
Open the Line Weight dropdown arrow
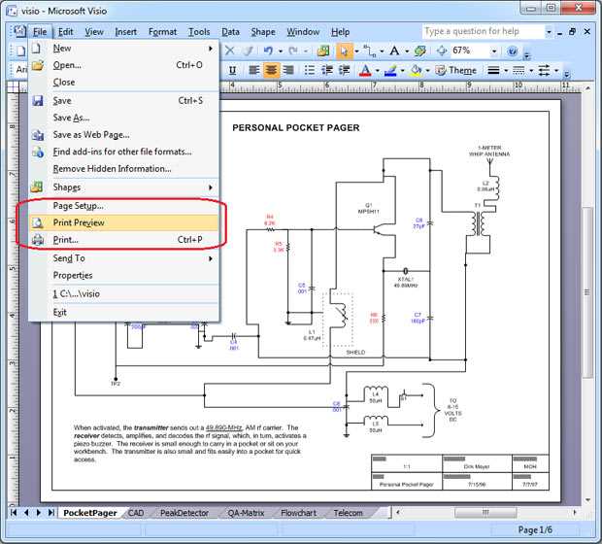[x=506, y=70]
